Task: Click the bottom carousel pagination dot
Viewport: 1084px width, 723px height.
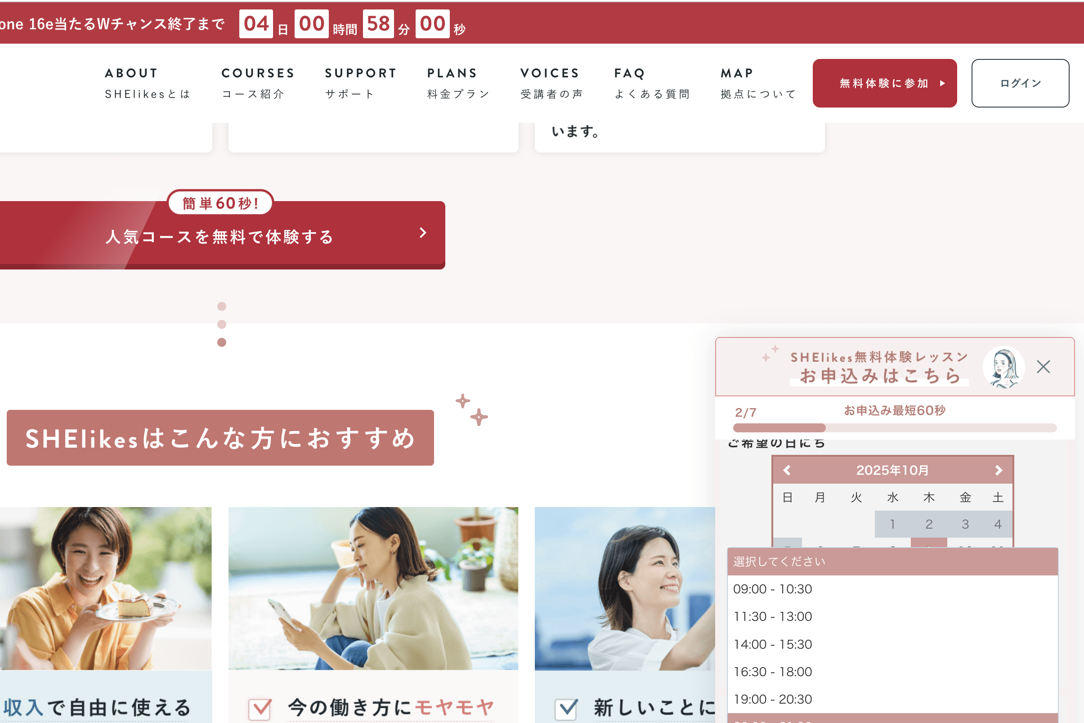Action: [222, 342]
